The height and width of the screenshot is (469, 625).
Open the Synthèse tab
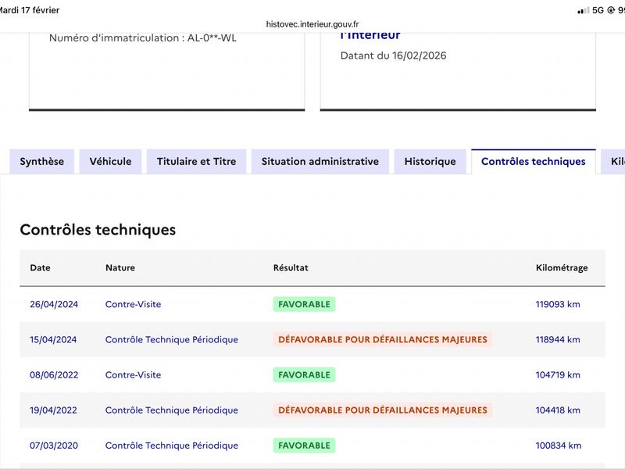coord(42,162)
